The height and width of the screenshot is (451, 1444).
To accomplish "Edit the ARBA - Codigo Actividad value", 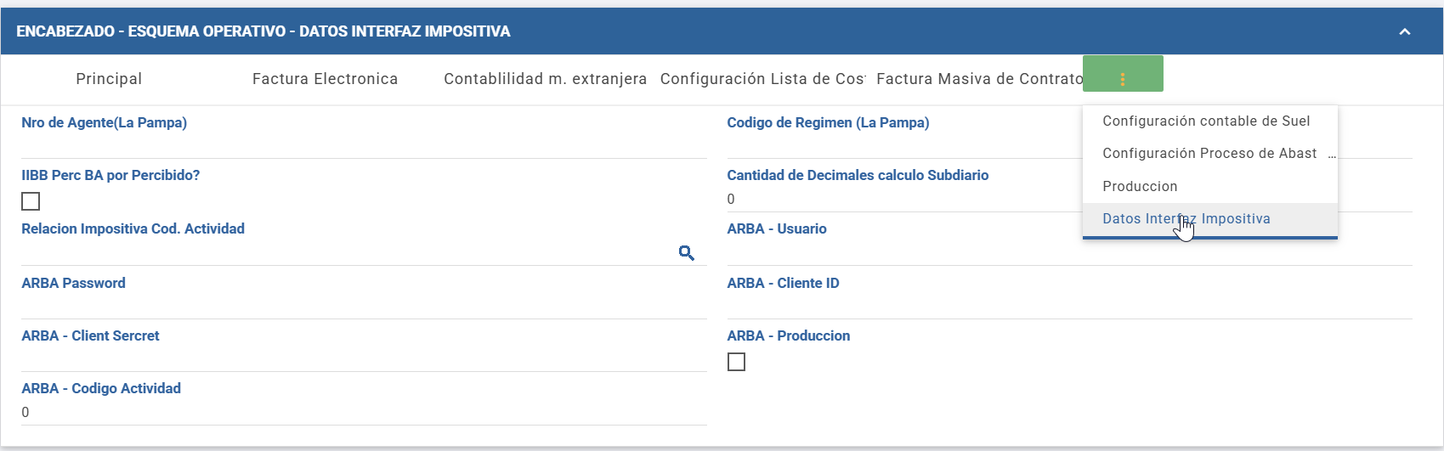I will tap(364, 413).
